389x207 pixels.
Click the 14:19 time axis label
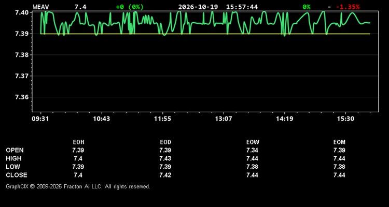coord(285,119)
